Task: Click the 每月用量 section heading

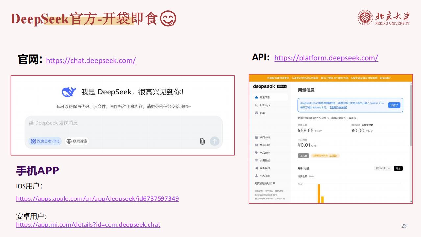Action: click(303, 168)
